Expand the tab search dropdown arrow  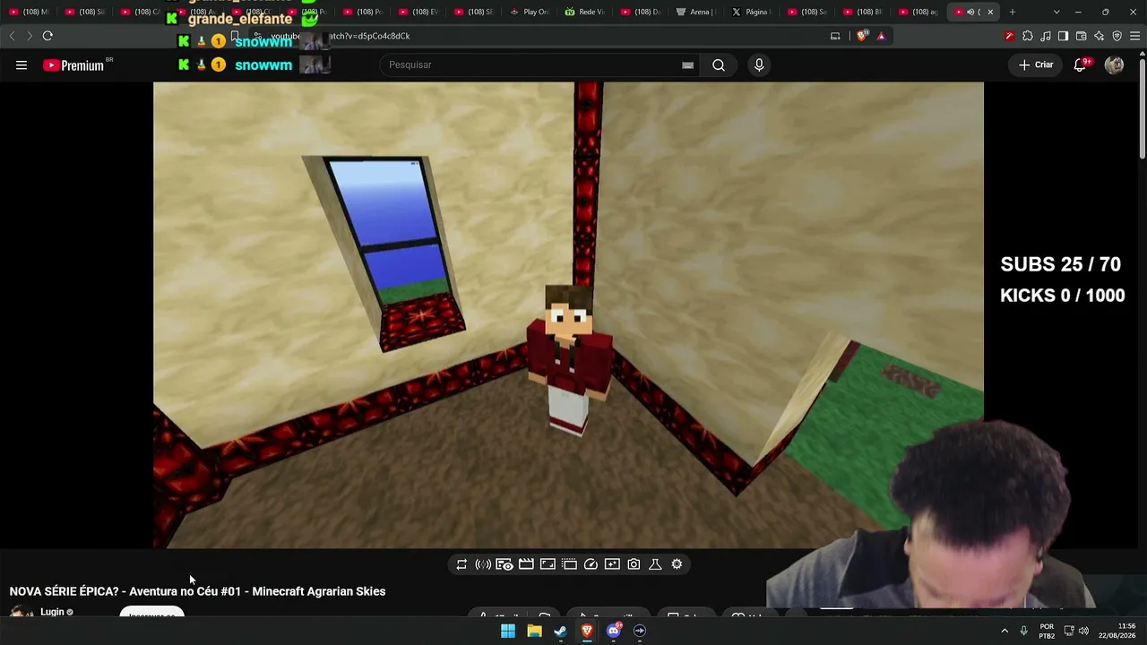(x=1056, y=12)
